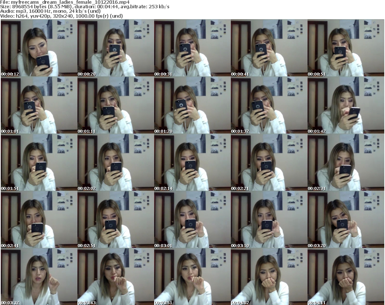The height and width of the screenshot is (305, 385).
Task: Choose the thumbnail at 00:03:32
Action: tap(39, 277)
